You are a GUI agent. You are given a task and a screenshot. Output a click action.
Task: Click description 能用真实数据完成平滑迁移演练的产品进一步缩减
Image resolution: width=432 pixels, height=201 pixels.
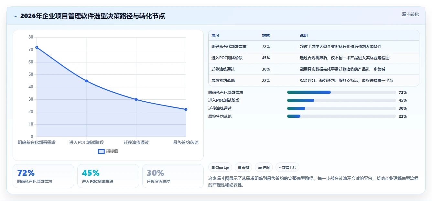coord(342,69)
